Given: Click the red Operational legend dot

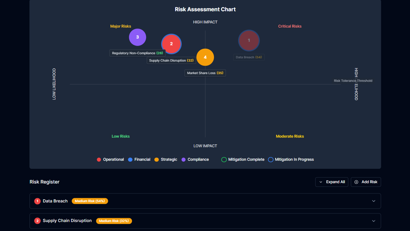Looking at the screenshot, I should [x=99, y=159].
